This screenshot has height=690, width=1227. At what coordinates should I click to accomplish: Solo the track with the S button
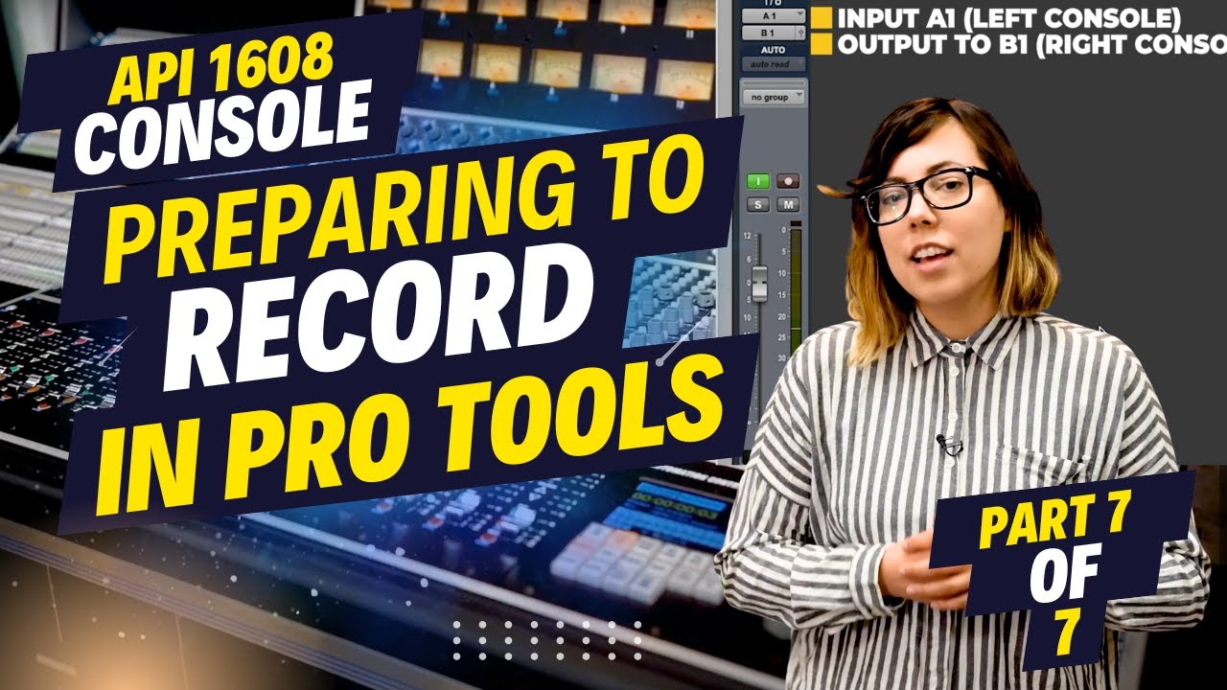coord(758,204)
